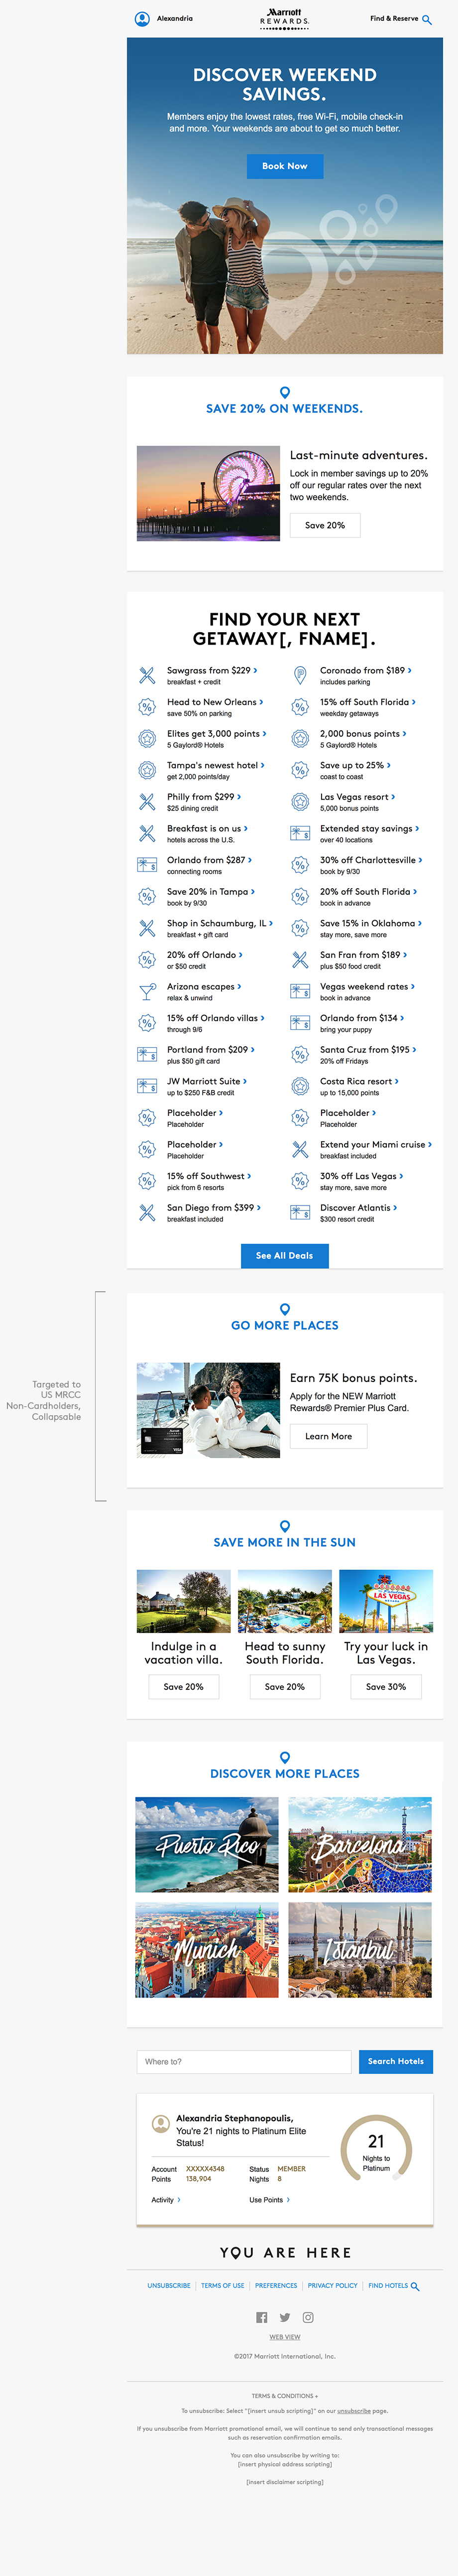Viewport: 458px width, 2576px height.
Task: Click the dining icon beside Sawgrass from $229
Action: pos(147,675)
